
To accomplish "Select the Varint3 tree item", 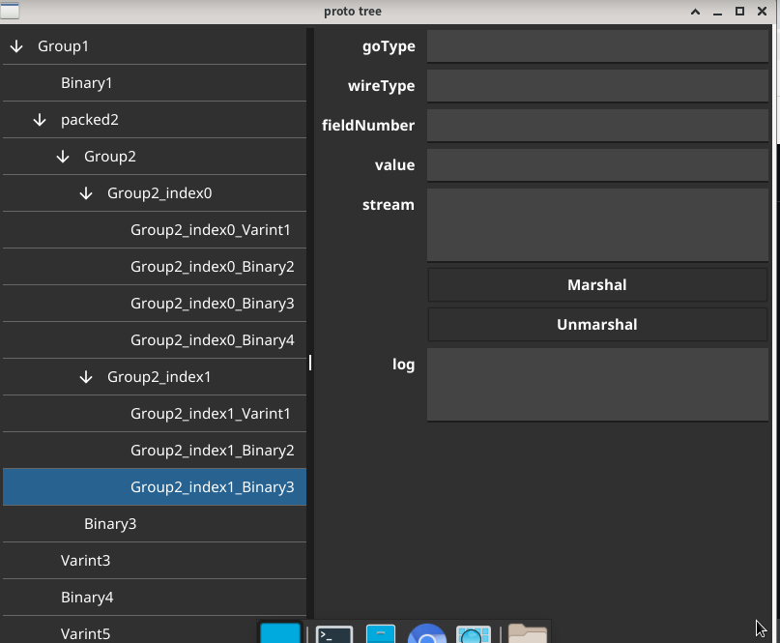I will (x=85, y=560).
